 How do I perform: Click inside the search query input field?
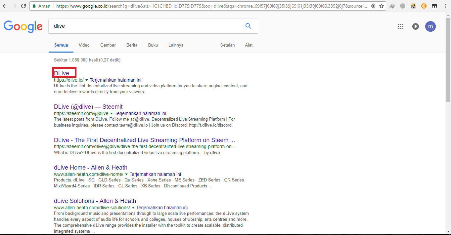click(x=132, y=26)
